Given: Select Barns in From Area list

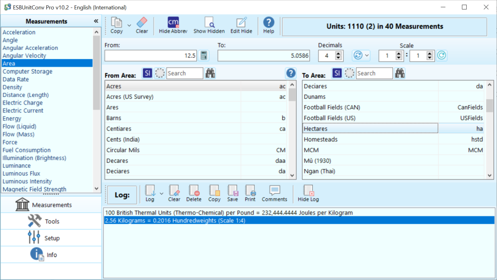Looking at the screenshot, I should (196, 118).
